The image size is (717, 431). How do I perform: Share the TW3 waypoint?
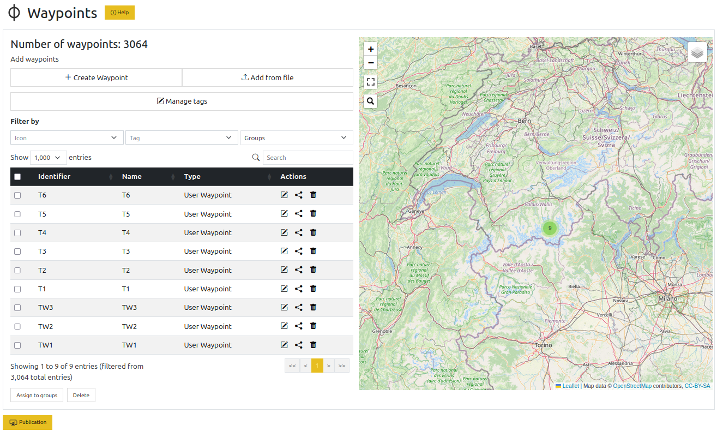(x=298, y=307)
